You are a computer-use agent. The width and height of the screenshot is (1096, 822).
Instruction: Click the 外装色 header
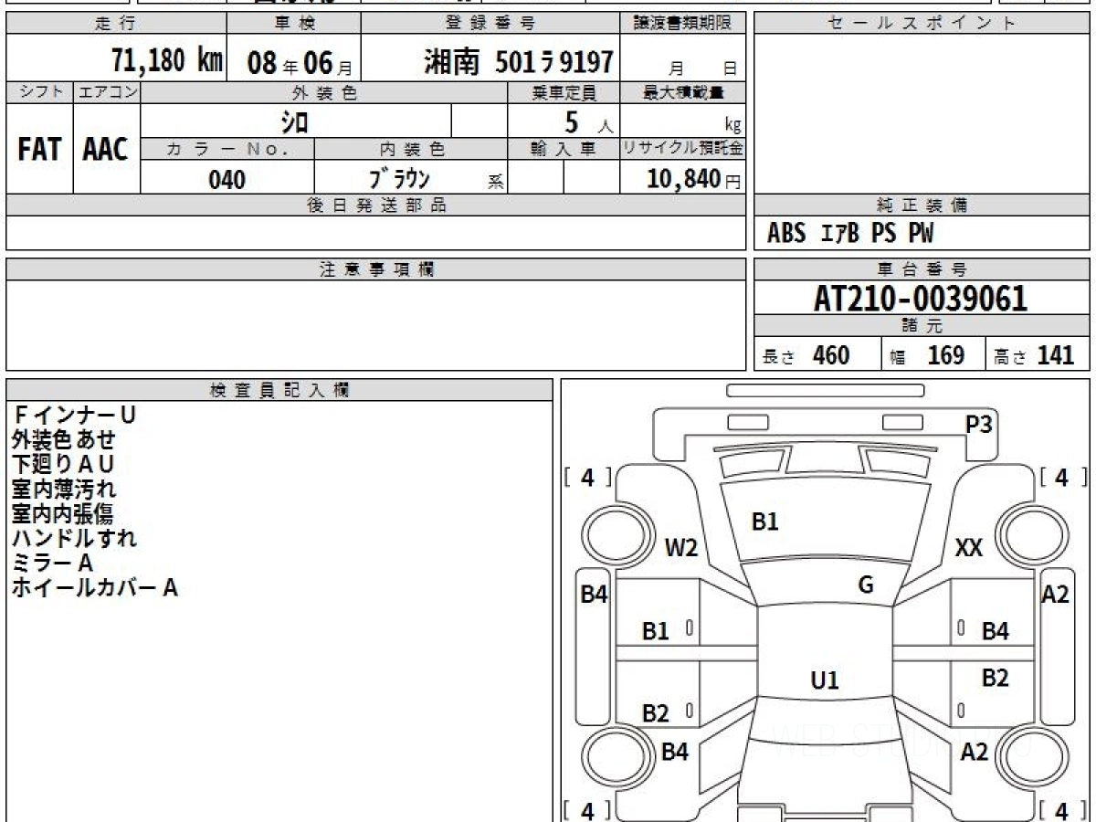point(324,92)
